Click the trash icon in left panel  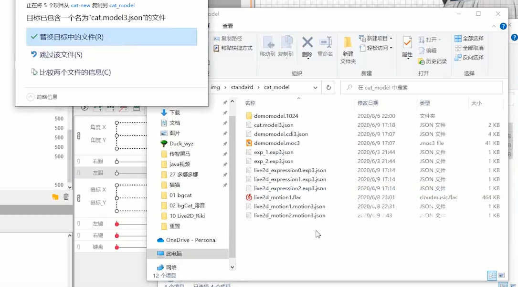click(x=66, y=197)
